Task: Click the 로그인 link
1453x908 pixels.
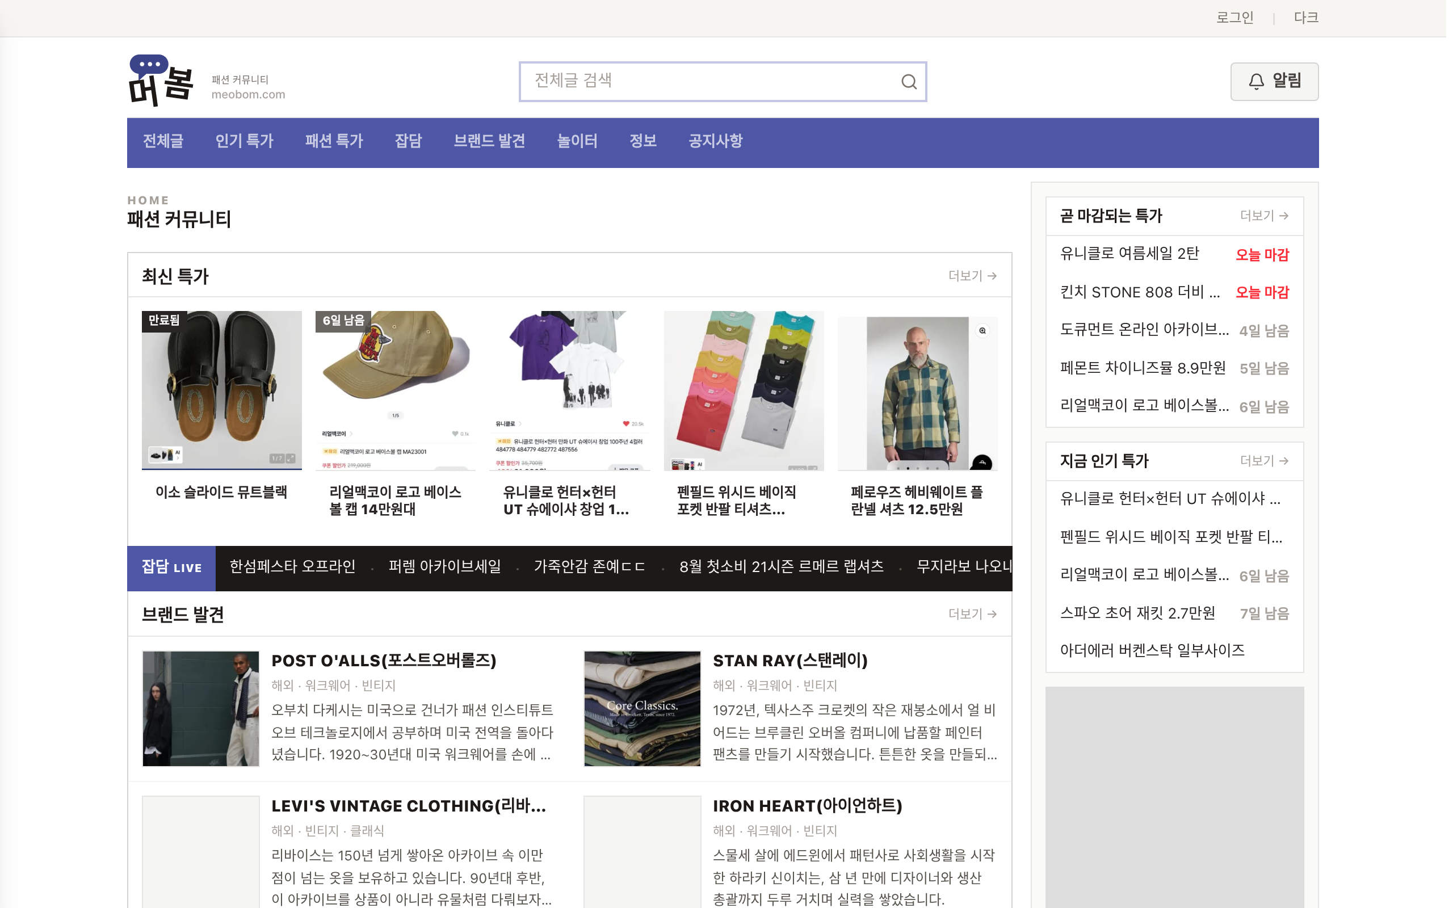Action: tap(1240, 18)
